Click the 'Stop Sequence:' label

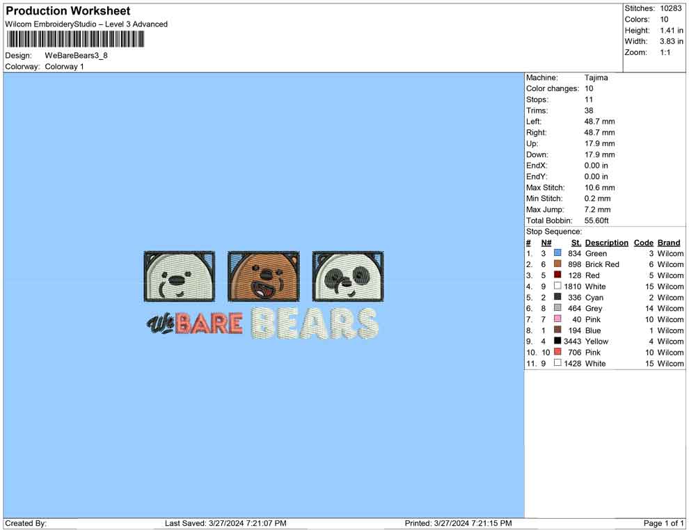pyautogui.click(x=554, y=232)
